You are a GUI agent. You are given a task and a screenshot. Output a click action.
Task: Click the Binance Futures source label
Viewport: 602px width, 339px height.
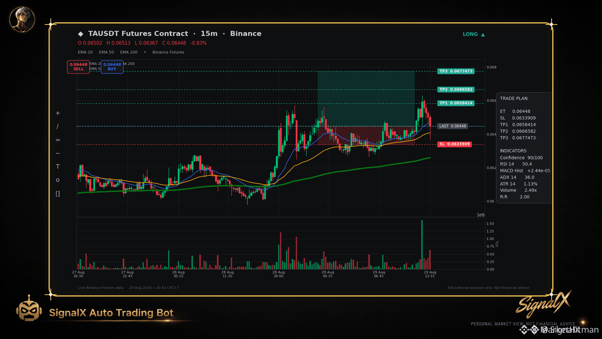[x=168, y=52]
